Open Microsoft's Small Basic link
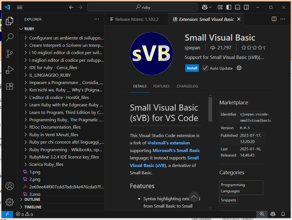 [176, 150]
